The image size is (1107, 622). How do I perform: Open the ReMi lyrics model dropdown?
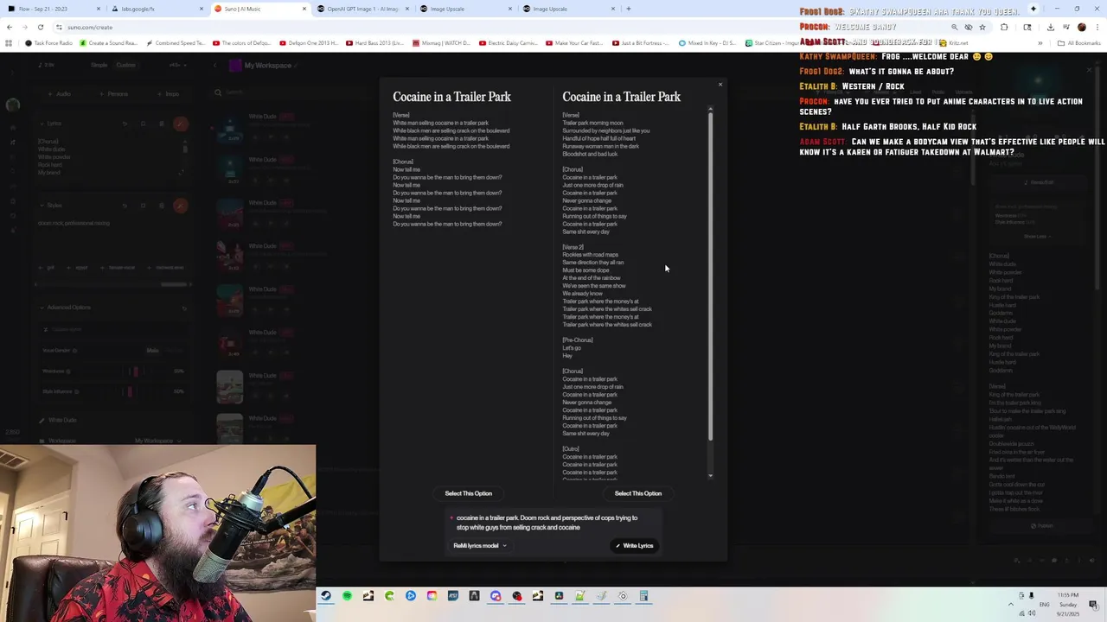[480, 545]
